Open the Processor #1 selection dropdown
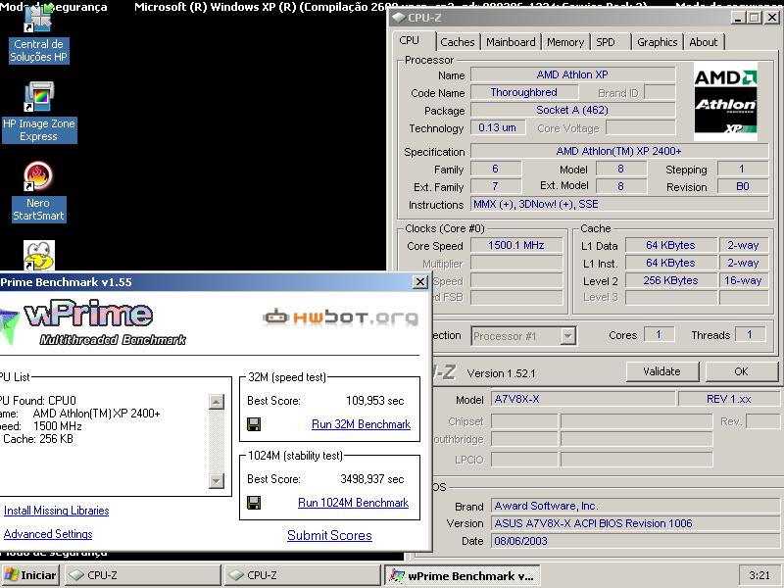Image resolution: width=784 pixels, height=588 pixels. (523, 336)
